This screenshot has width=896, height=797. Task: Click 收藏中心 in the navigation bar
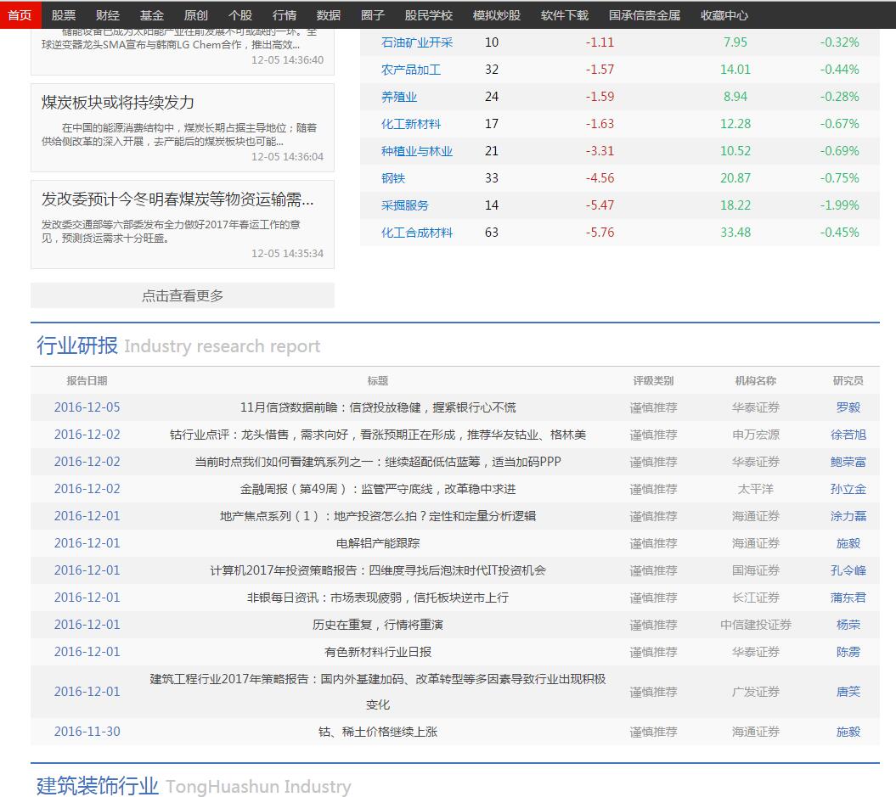coord(724,15)
